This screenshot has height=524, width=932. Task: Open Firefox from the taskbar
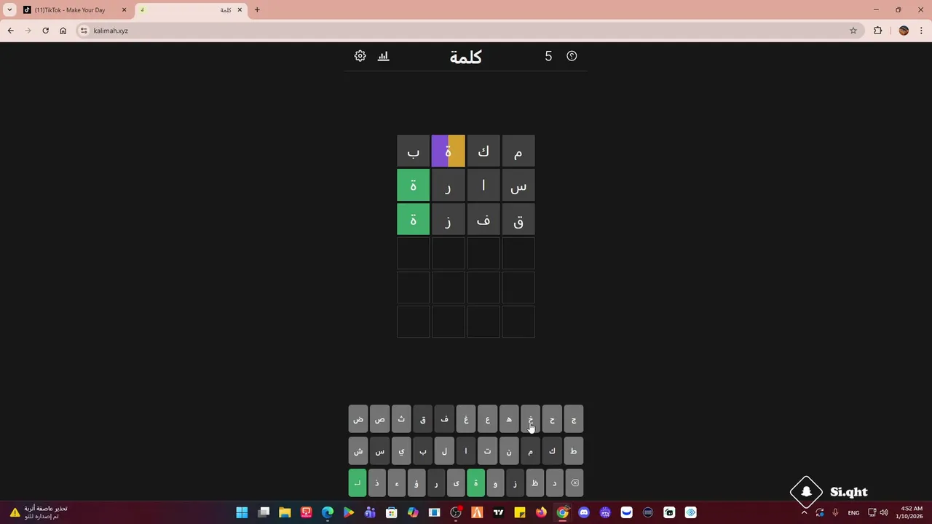[541, 512]
